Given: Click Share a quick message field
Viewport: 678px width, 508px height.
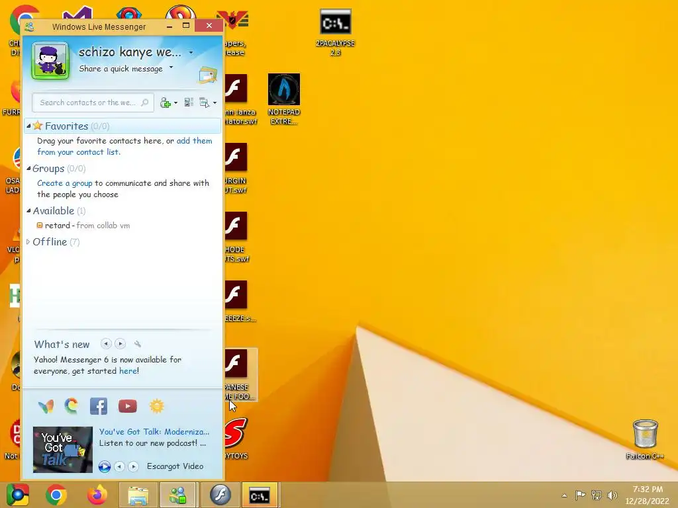Looking at the screenshot, I should (121, 69).
